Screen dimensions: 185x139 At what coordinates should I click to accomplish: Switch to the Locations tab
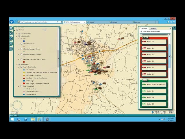pyautogui.click(x=144, y=29)
